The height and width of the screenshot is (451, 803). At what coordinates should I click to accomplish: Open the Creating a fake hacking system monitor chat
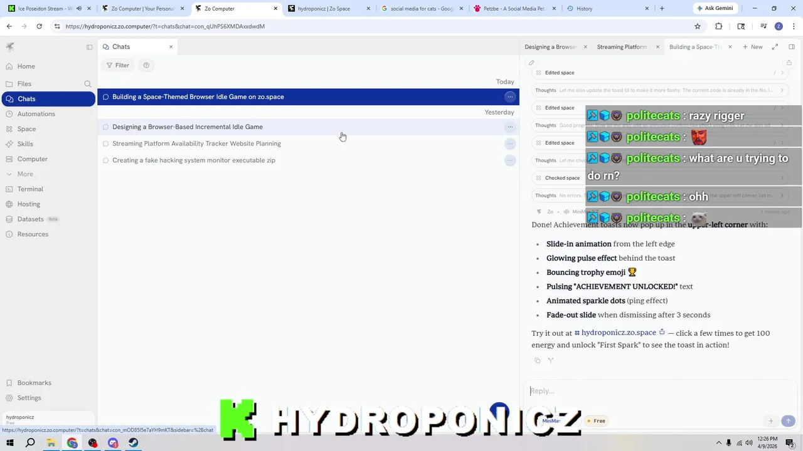point(307,160)
